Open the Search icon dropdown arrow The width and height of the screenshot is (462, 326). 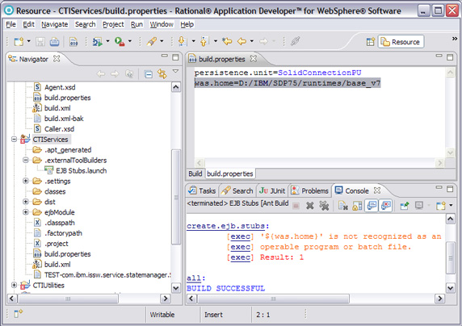(x=162, y=41)
